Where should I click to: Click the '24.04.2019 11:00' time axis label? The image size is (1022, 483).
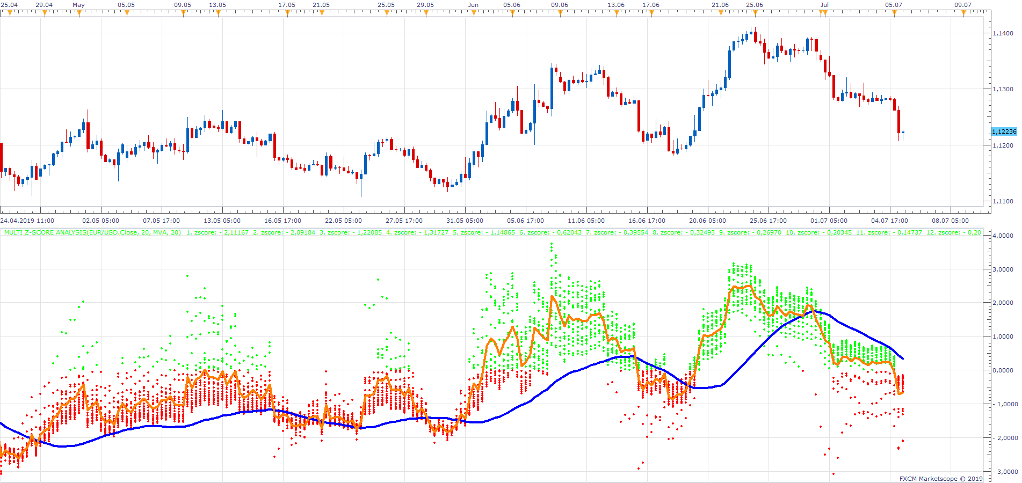tap(27, 221)
